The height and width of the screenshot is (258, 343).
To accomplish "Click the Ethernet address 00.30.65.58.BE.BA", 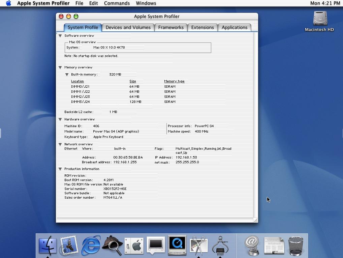I will 128,157.
